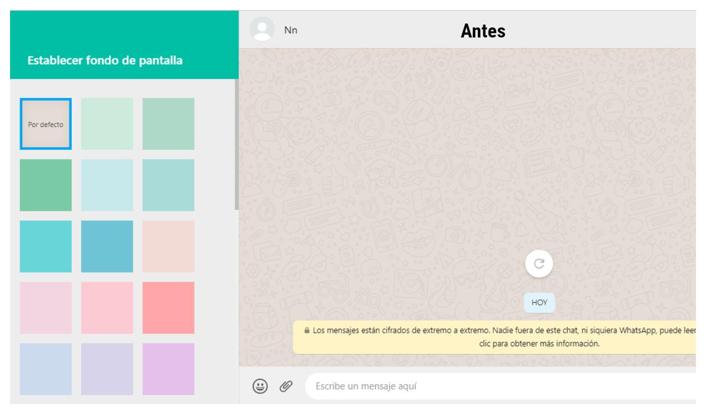Select the sky blue swatch
Image resolution: width=706 pixels, height=414 pixels.
(x=107, y=246)
